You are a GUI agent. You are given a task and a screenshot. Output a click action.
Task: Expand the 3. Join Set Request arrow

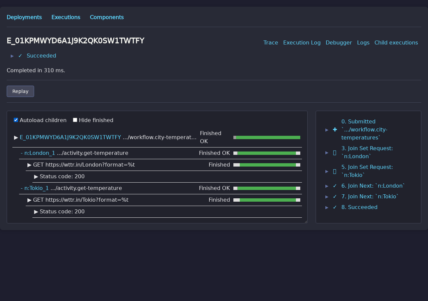pos(327,153)
